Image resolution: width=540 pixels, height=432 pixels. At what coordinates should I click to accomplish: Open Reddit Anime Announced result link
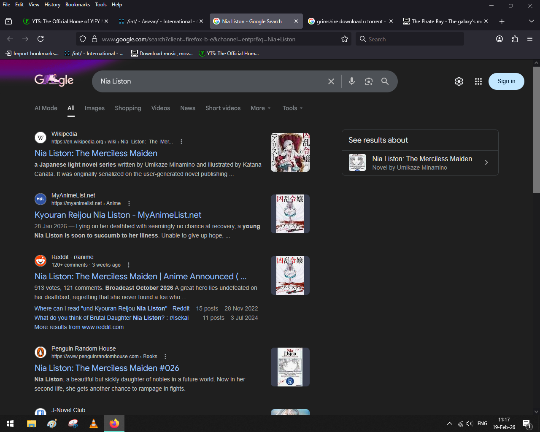[x=140, y=276]
